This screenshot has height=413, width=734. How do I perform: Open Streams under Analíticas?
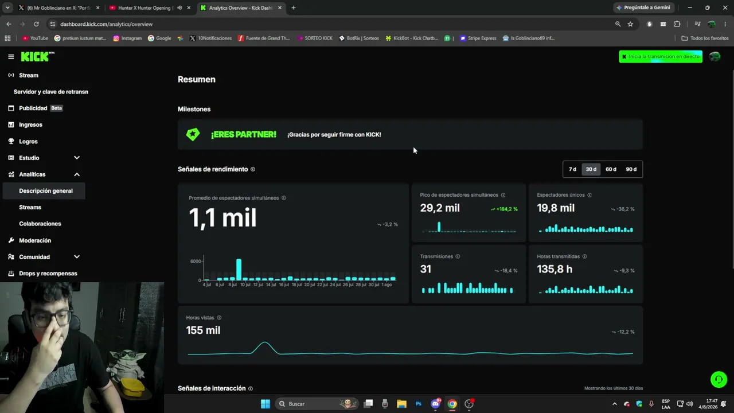pyautogui.click(x=30, y=207)
